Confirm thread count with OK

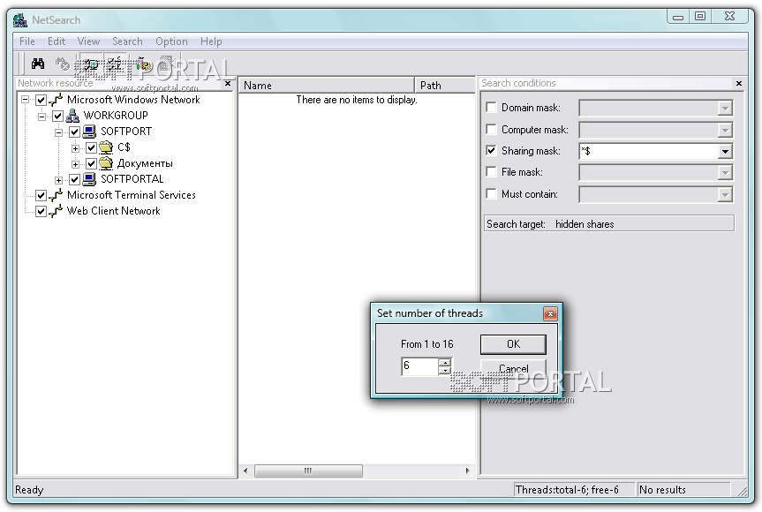coord(513,344)
